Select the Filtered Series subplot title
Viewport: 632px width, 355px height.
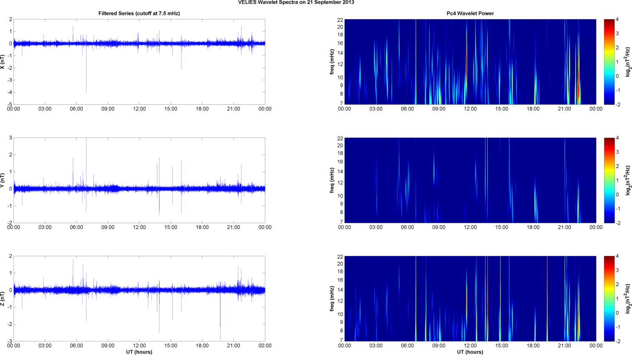(139, 13)
